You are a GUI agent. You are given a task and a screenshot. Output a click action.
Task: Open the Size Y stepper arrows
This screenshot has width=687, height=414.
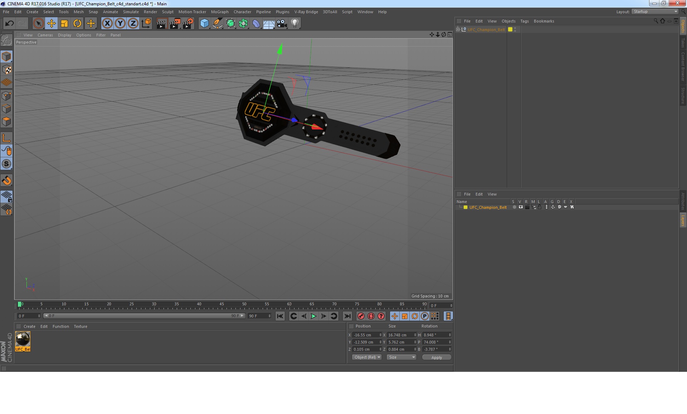[415, 342]
